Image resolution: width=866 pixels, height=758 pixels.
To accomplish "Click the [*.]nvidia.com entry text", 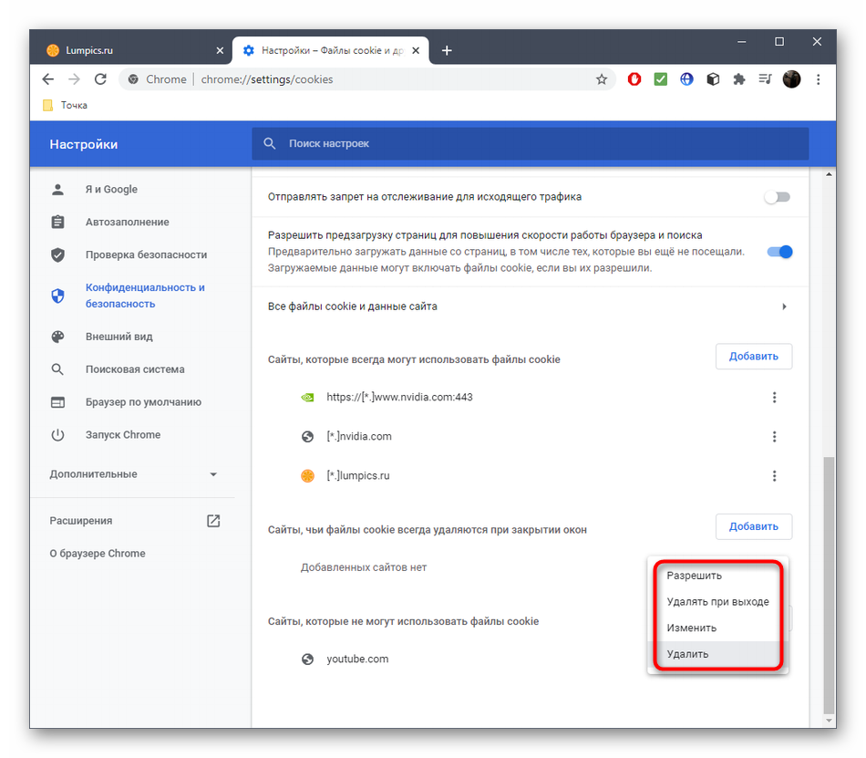I will tap(359, 436).
